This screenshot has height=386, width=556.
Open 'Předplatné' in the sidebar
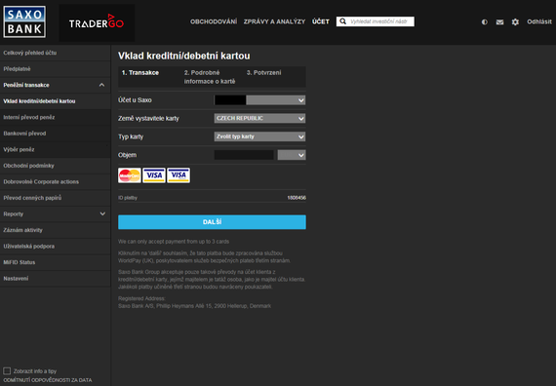[x=55, y=69]
